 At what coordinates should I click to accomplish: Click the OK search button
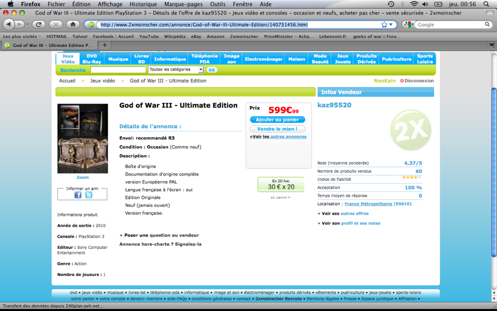(212, 70)
